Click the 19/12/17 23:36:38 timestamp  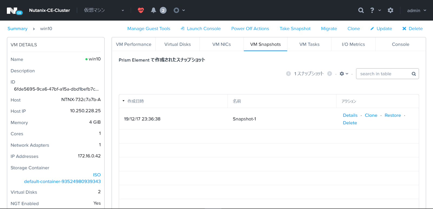(x=142, y=119)
